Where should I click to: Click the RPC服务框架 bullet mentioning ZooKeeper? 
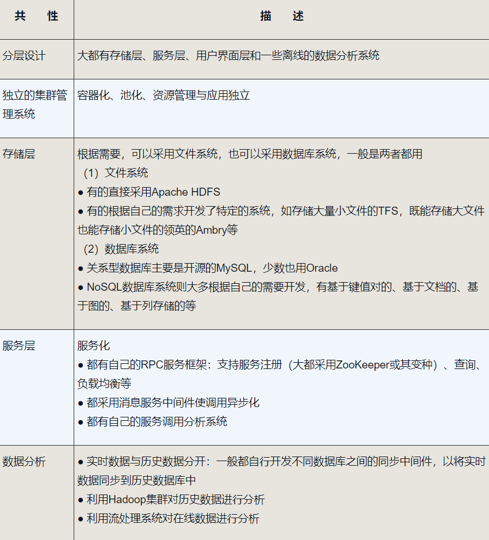(x=281, y=364)
